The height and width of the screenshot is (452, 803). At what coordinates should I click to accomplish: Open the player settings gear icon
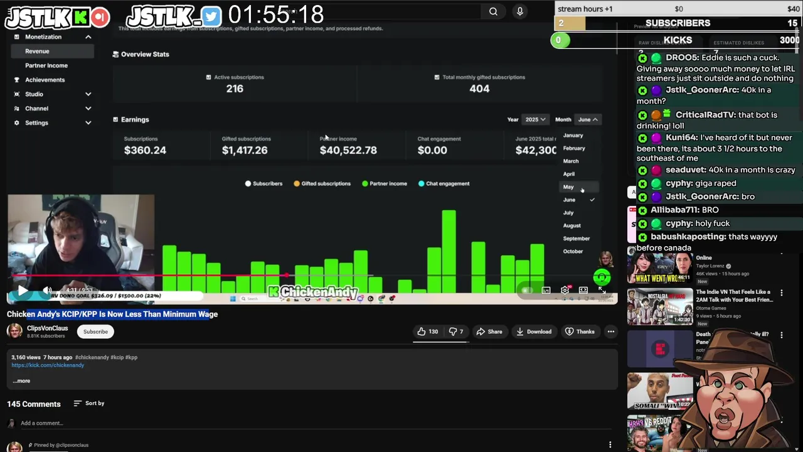(565, 290)
